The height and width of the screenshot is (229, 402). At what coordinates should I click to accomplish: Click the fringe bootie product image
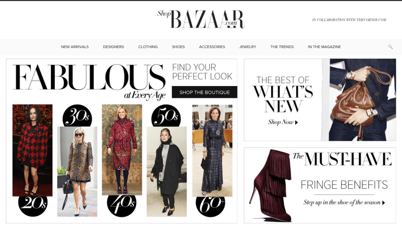pyautogui.click(x=271, y=185)
